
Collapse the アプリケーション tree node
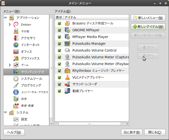(x=5, y=18)
